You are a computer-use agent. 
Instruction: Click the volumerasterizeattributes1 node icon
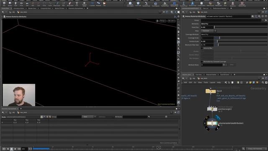coord(212,123)
